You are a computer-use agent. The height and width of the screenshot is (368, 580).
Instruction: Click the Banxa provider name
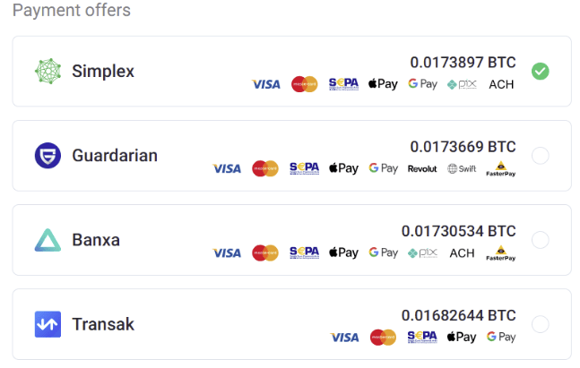(96, 240)
